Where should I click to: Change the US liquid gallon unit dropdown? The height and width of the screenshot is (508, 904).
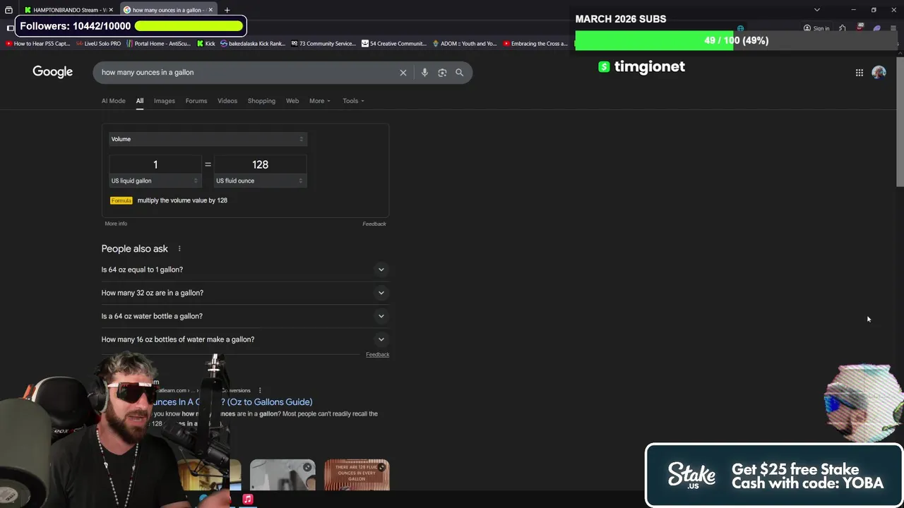[155, 181]
